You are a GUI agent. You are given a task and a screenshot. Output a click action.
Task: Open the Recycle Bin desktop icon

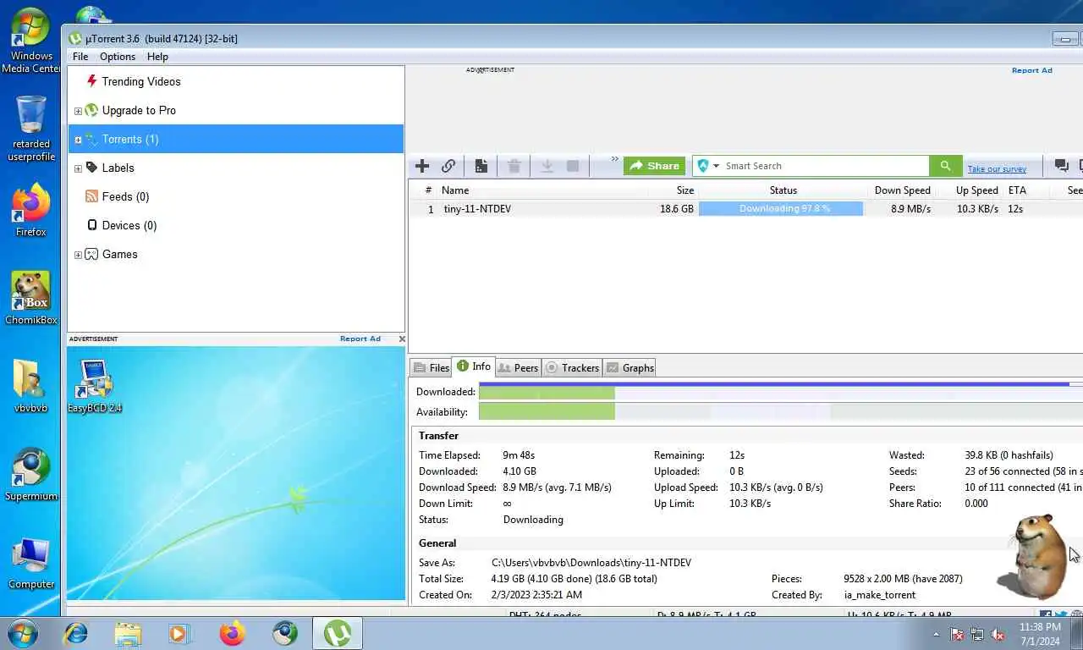(x=31, y=128)
